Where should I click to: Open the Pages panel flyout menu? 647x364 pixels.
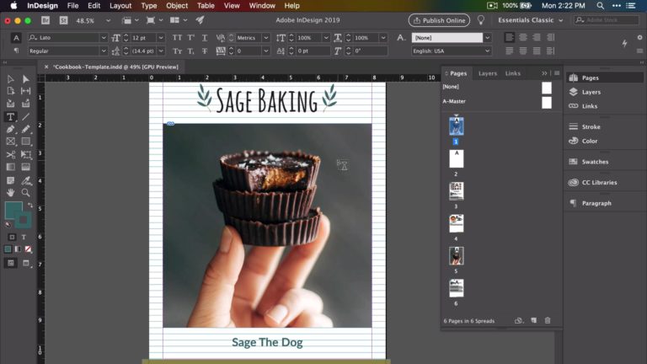pyautogui.click(x=557, y=73)
